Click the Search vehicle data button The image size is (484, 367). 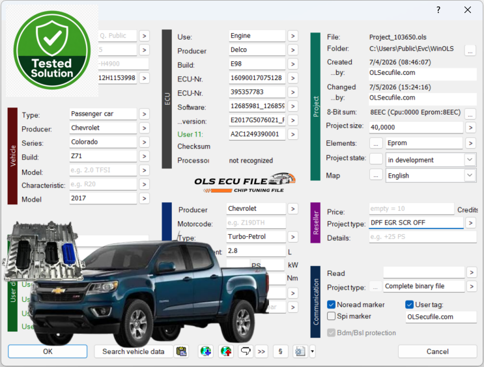point(134,351)
